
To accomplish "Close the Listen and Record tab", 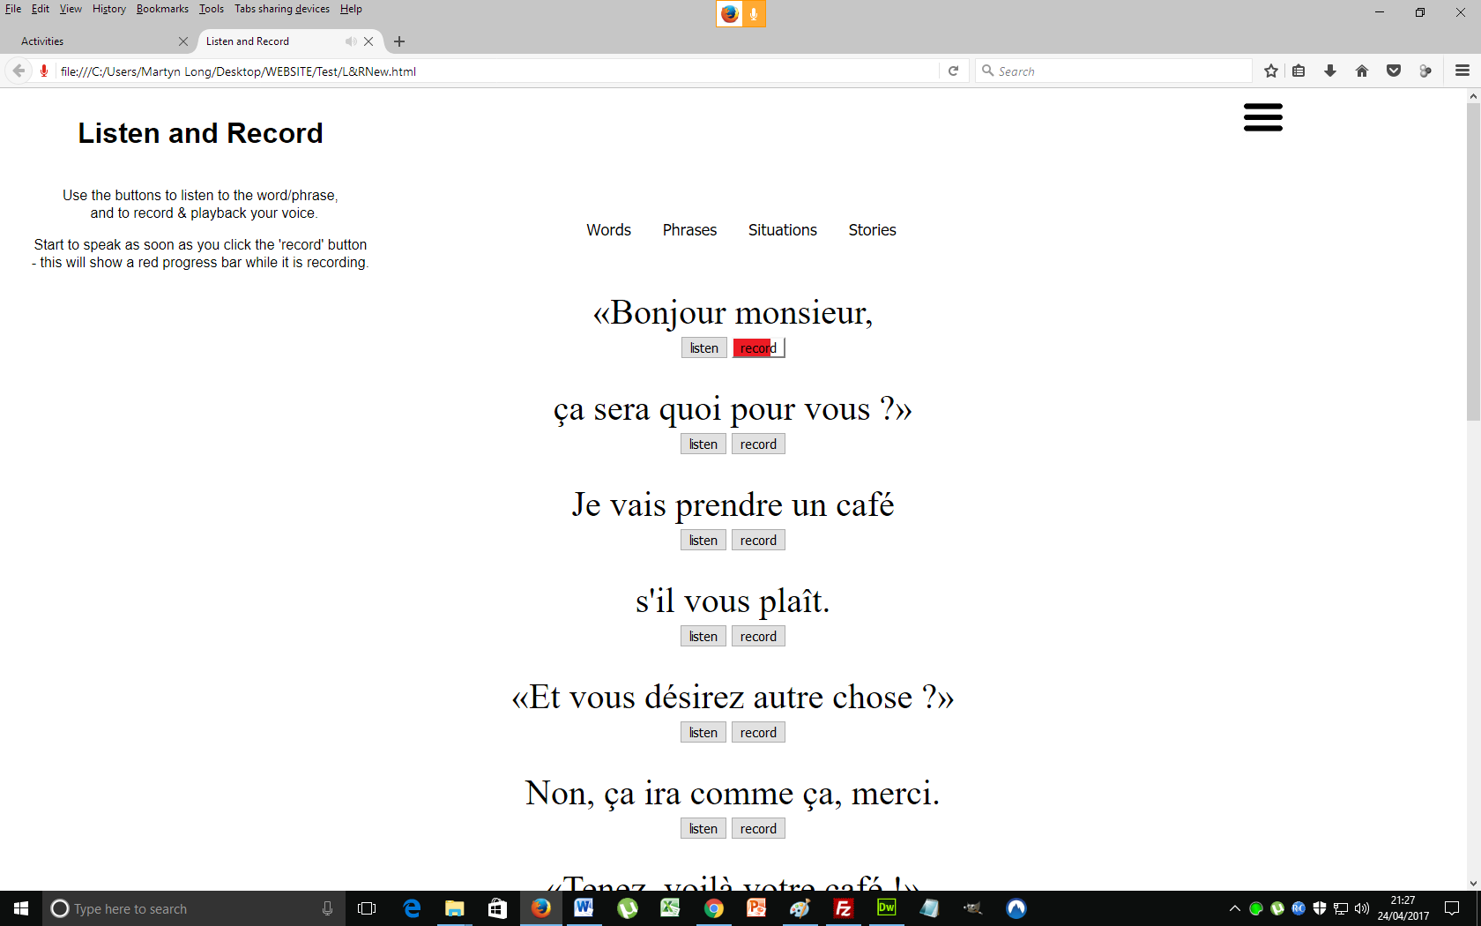I will pos(368,41).
